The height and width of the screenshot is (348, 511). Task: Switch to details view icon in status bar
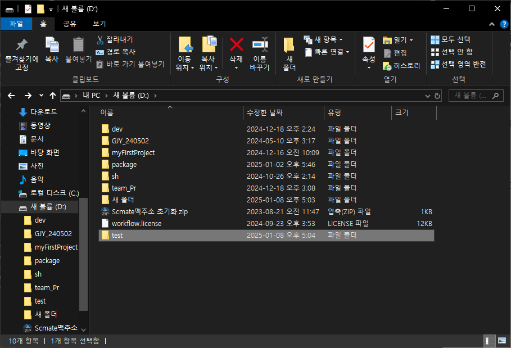pyautogui.click(x=490, y=341)
